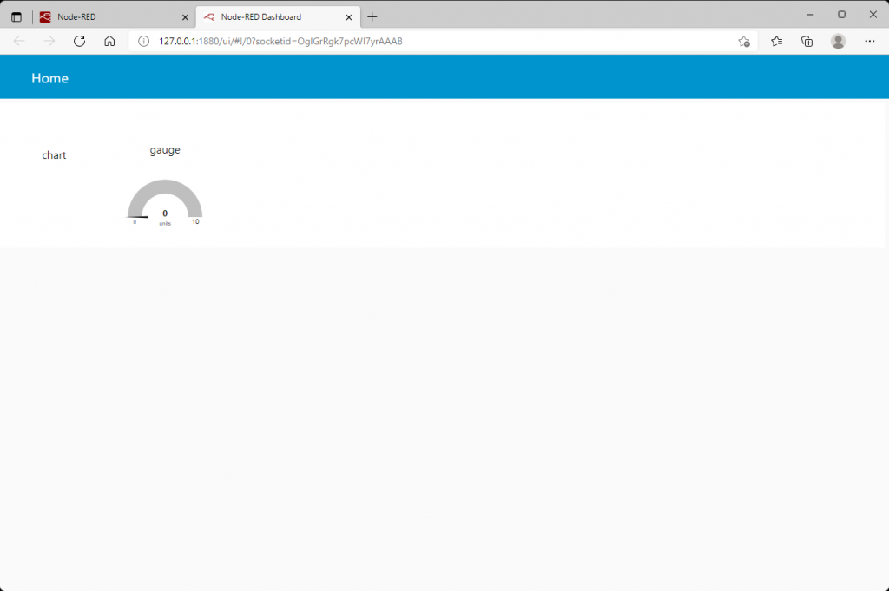Screen dimensions: 889x591
Task: Click the chart widget label
Action: [54, 155]
